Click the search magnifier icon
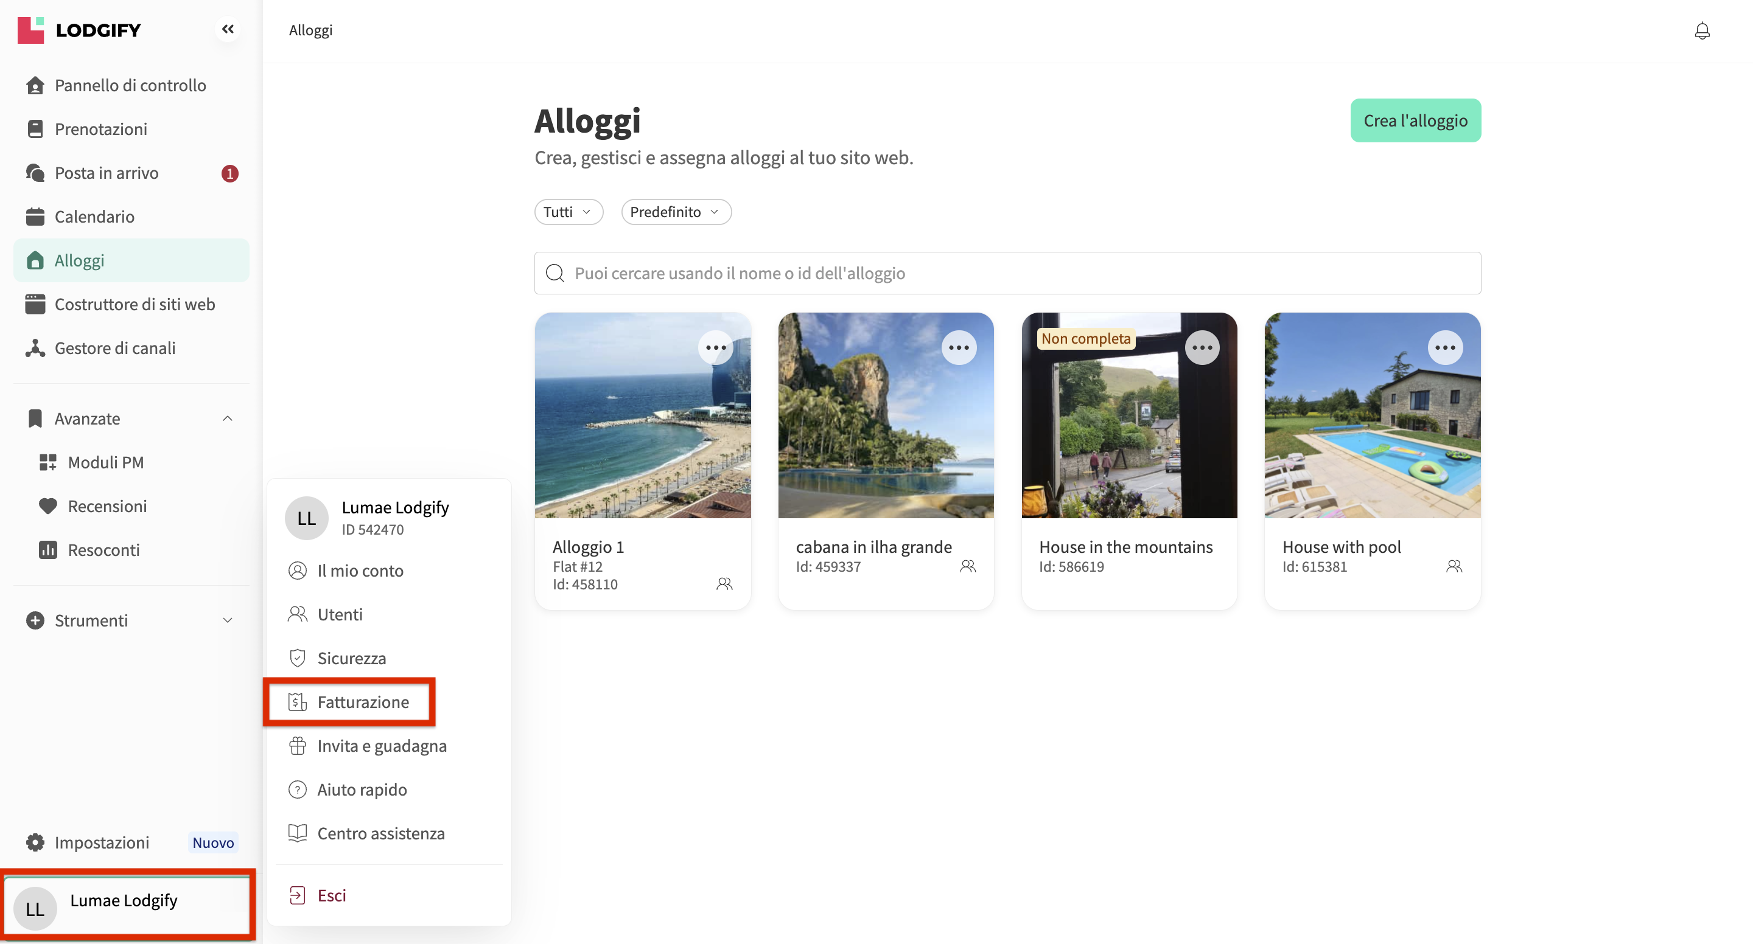 coord(555,273)
